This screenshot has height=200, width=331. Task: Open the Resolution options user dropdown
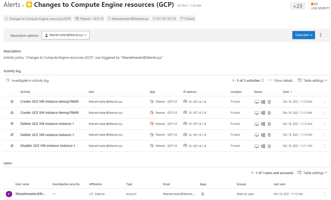pyautogui.click(x=65, y=35)
